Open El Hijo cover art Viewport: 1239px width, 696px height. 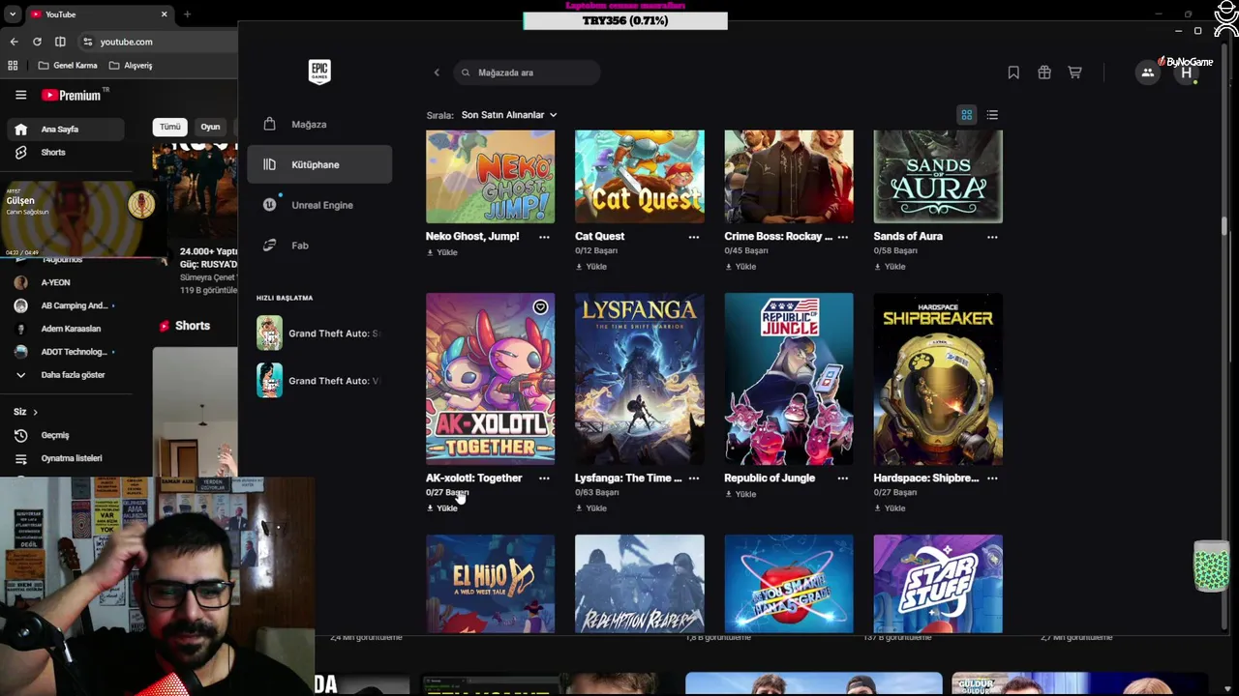(491, 584)
